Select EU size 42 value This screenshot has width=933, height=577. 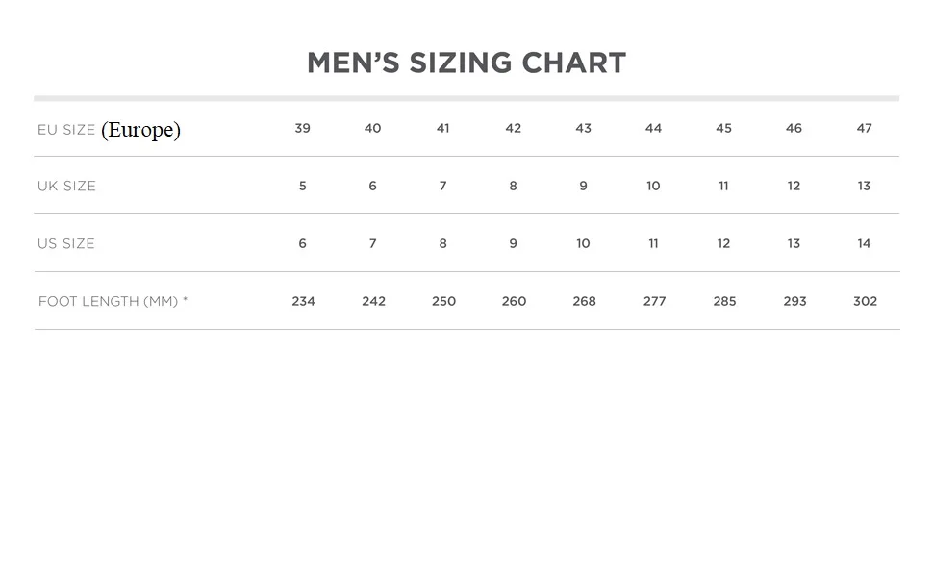click(x=513, y=129)
